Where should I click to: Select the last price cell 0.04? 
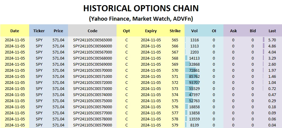coord(272,125)
